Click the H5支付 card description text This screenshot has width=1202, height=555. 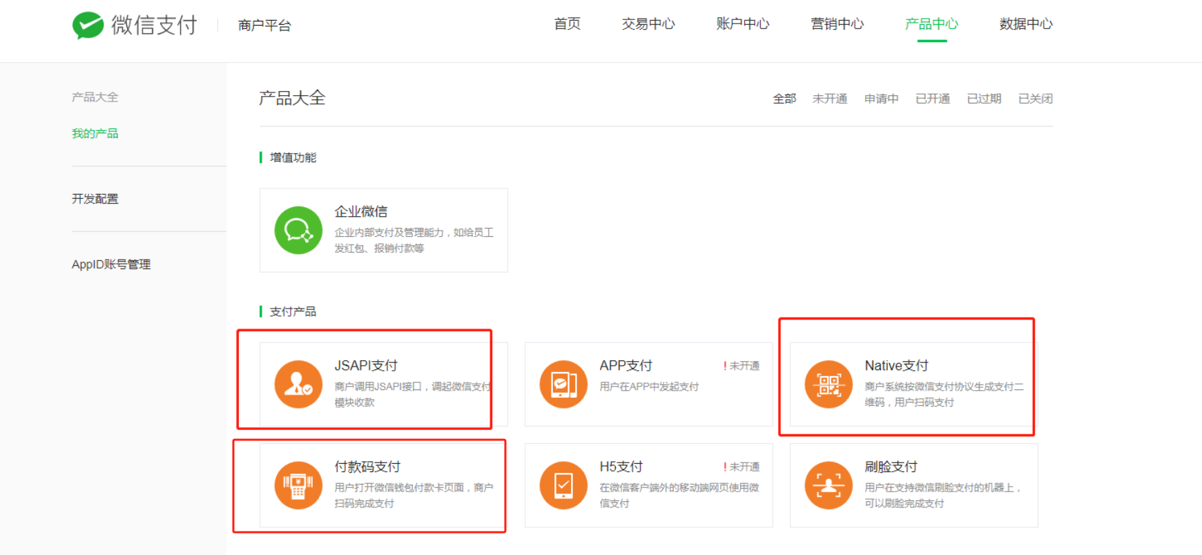679,496
